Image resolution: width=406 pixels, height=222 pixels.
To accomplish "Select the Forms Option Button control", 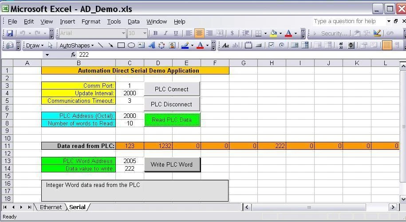I will click(281, 46).
